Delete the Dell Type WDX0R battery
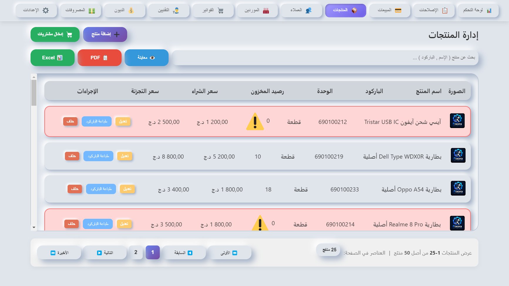 tap(72, 156)
